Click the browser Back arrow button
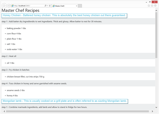 click(4, 6)
